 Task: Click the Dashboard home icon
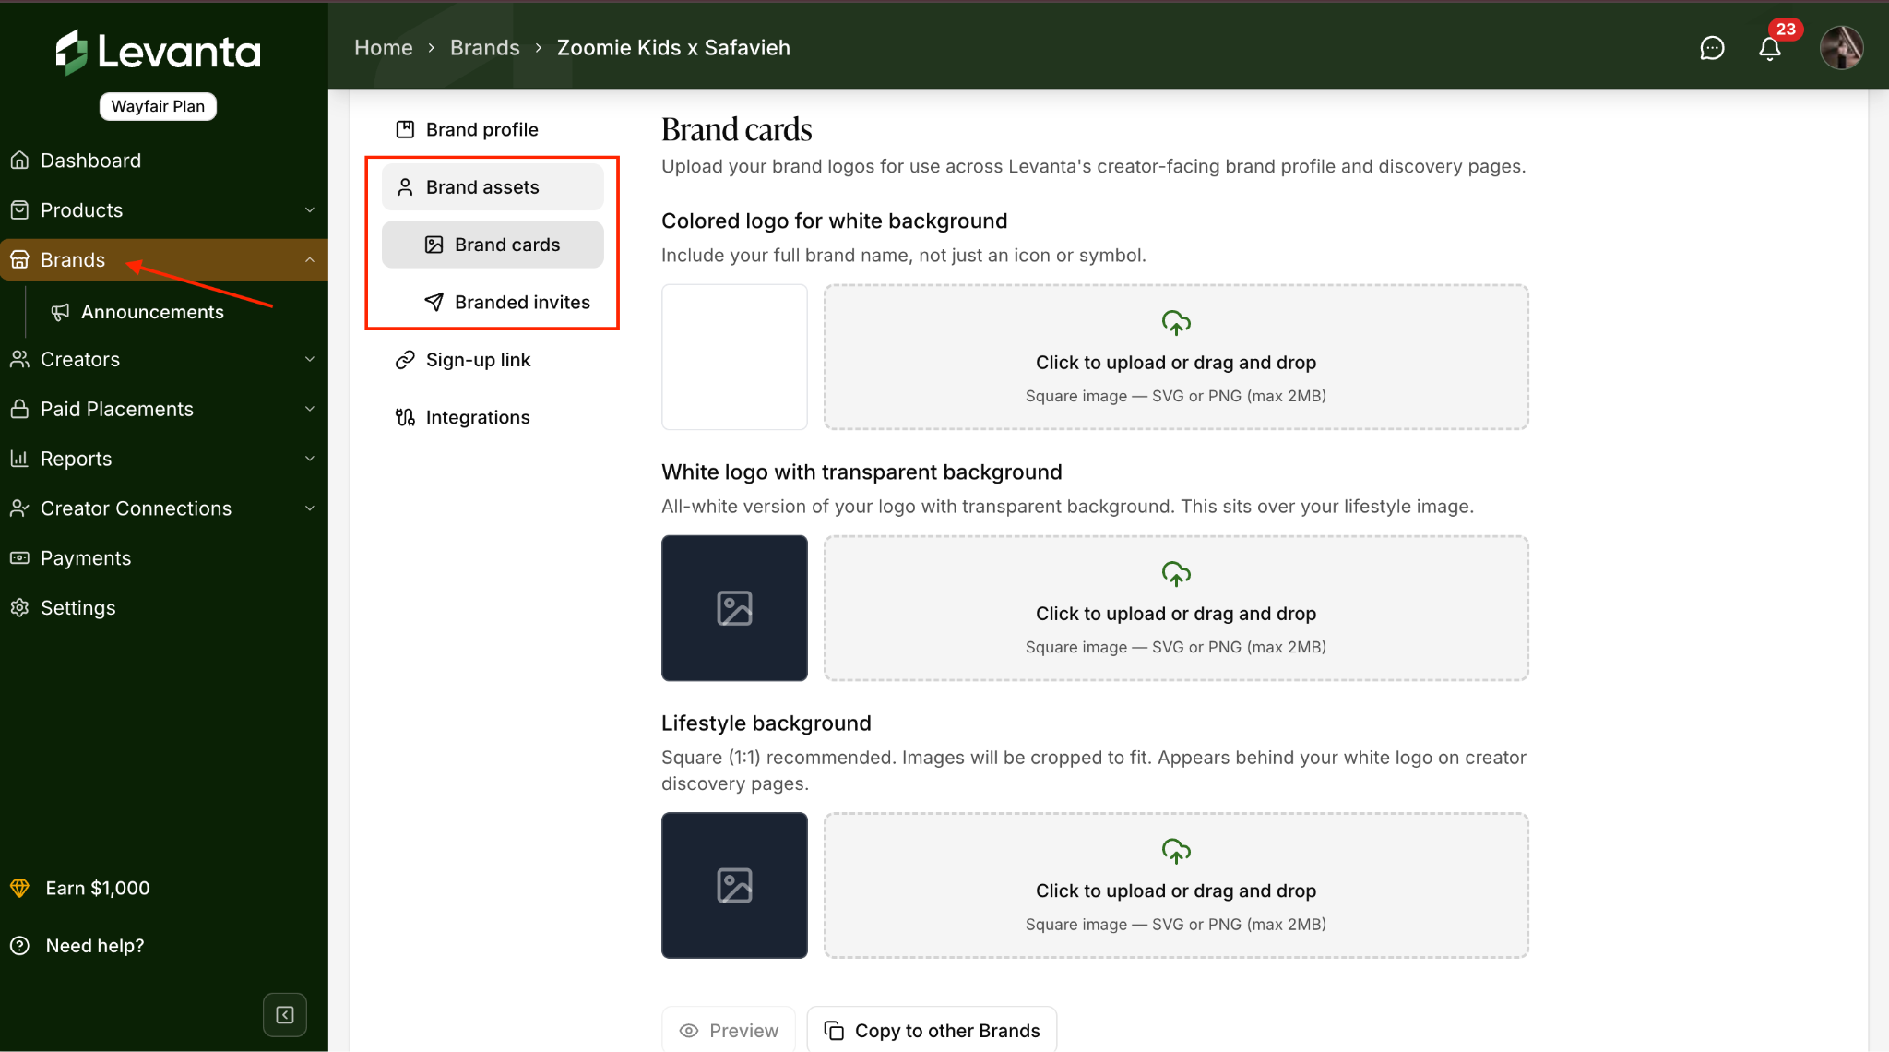tap(19, 161)
